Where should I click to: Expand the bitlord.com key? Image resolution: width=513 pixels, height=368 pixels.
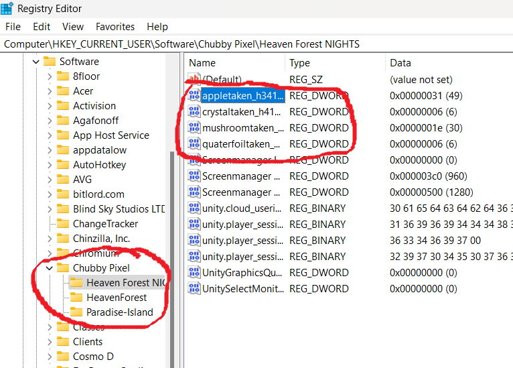pyautogui.click(x=50, y=194)
